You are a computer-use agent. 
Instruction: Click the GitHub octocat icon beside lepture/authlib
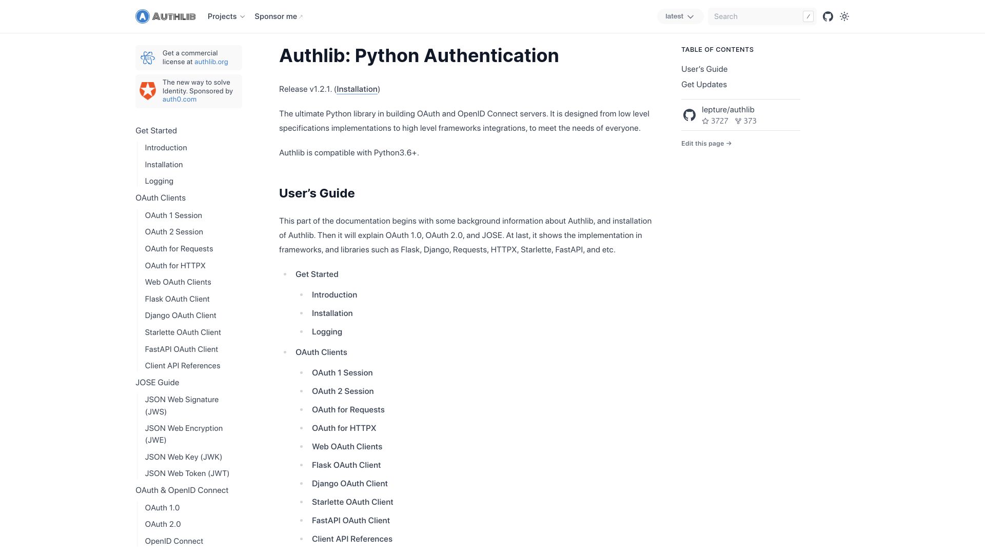click(689, 115)
